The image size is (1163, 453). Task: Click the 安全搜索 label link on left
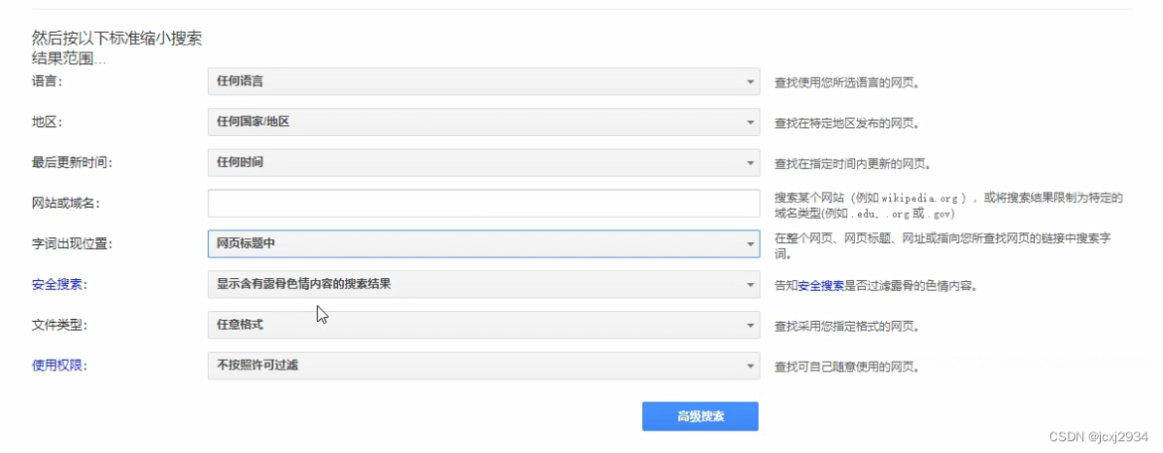(58, 285)
